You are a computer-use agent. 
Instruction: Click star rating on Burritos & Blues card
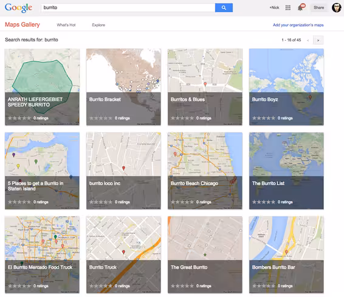click(182, 118)
